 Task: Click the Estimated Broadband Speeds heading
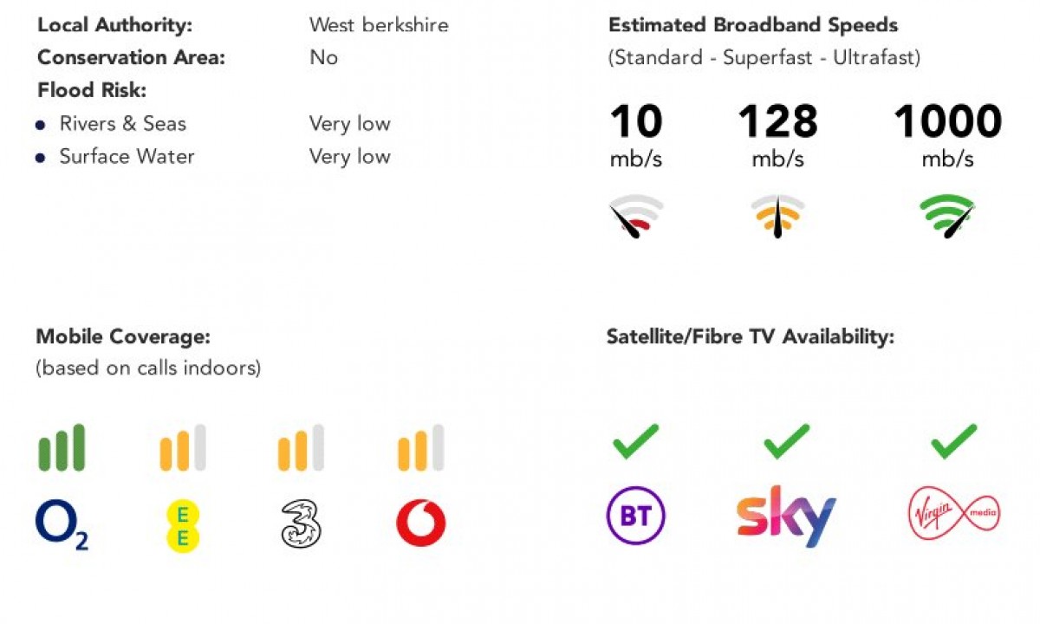753,25
